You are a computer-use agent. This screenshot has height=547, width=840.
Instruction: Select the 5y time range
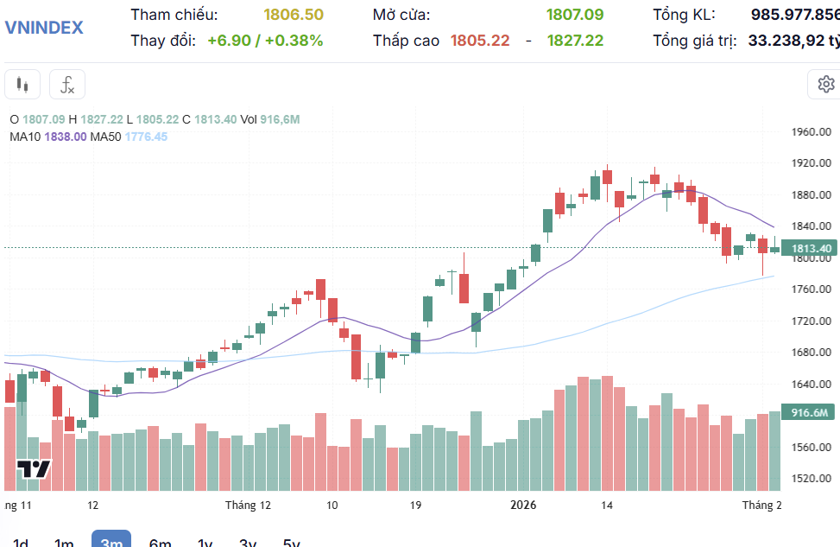click(x=292, y=543)
